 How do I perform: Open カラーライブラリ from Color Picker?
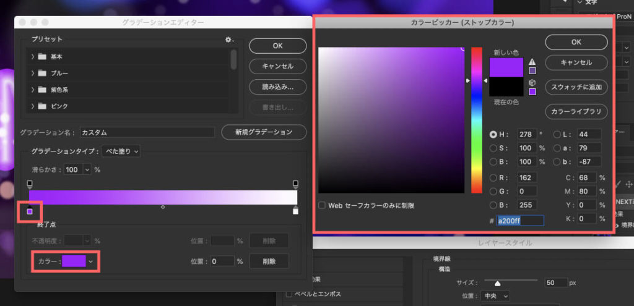click(x=576, y=112)
